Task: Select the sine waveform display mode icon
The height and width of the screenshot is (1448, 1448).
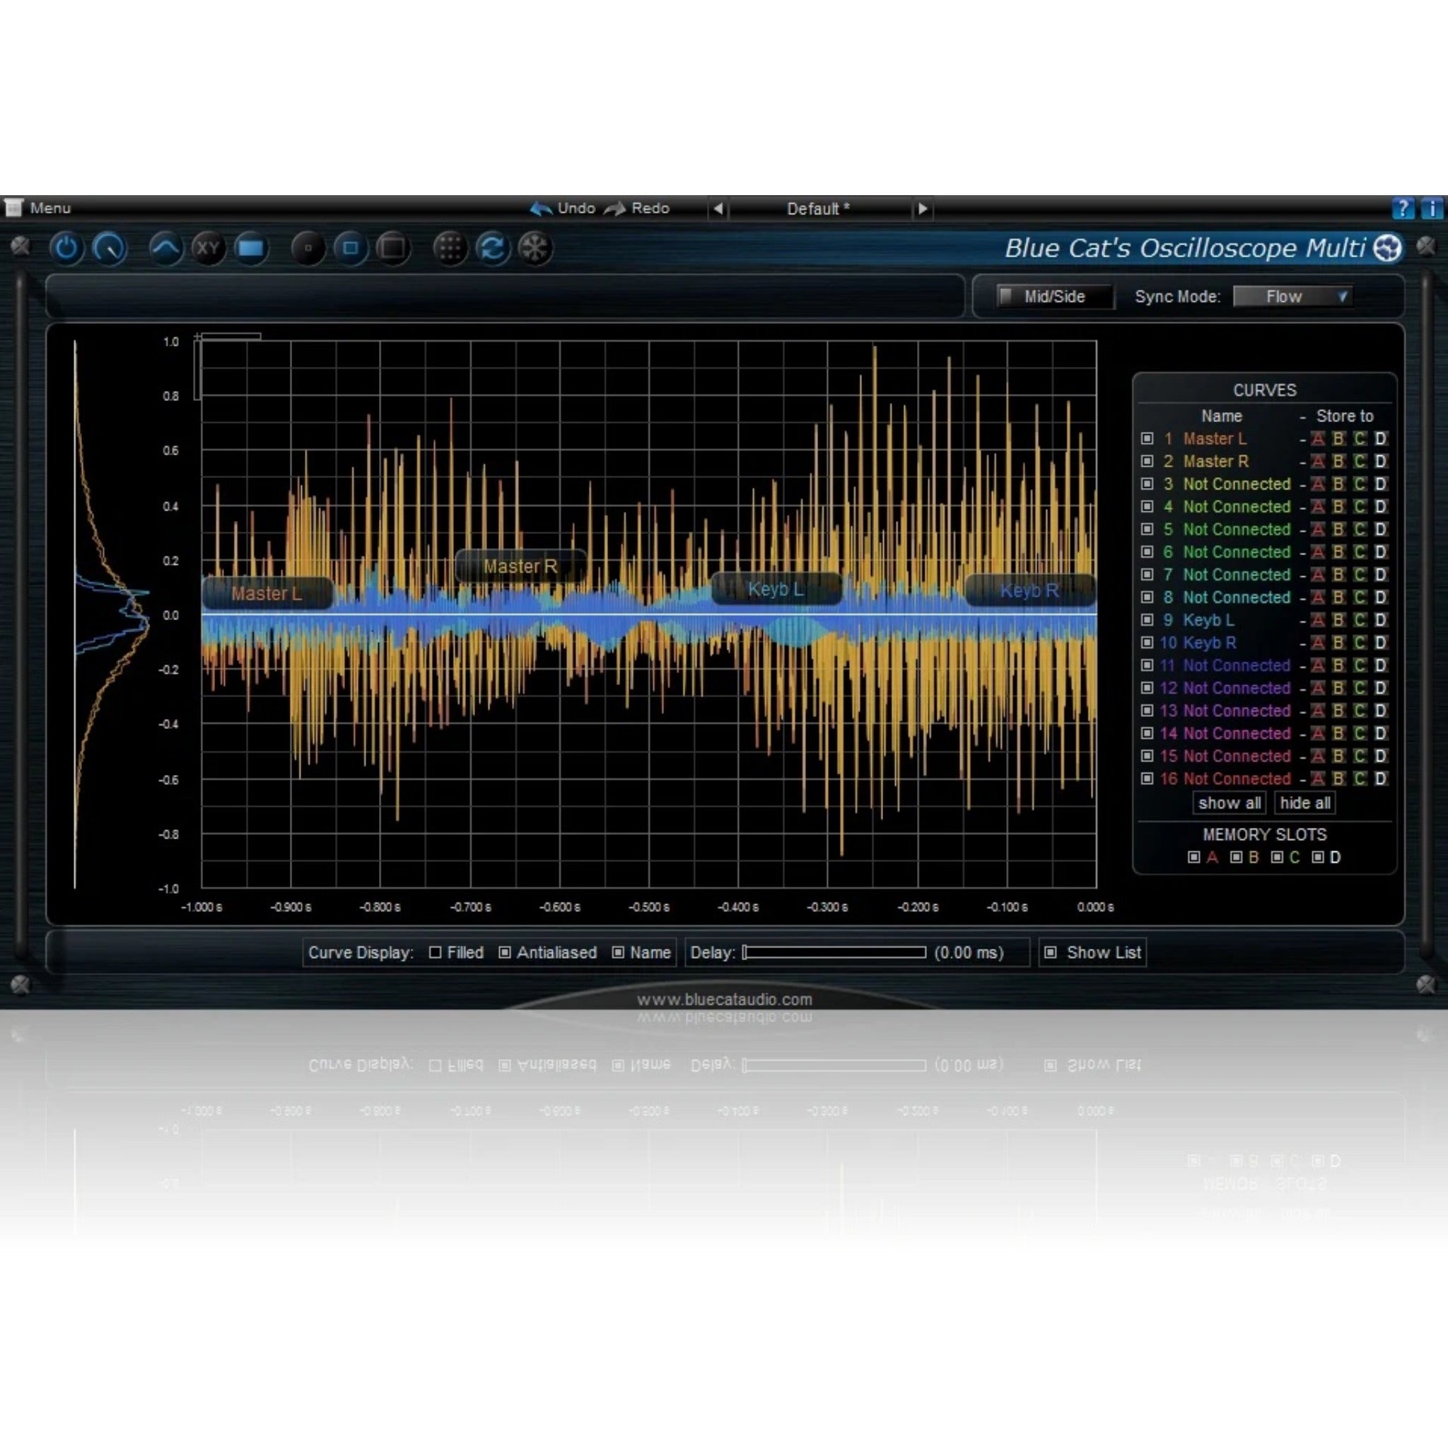Action: tap(166, 250)
